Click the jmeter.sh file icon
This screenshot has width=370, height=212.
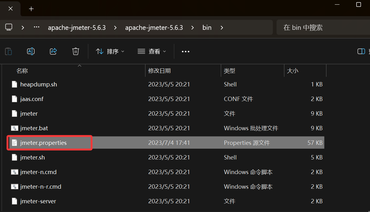(14, 157)
